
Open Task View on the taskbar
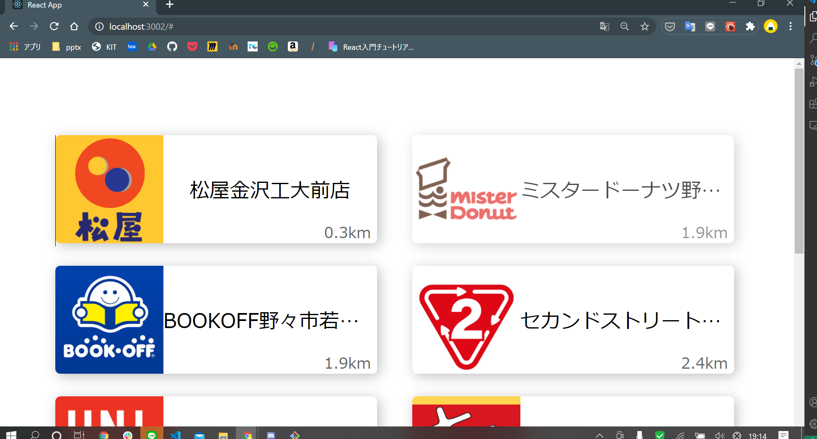(79, 435)
